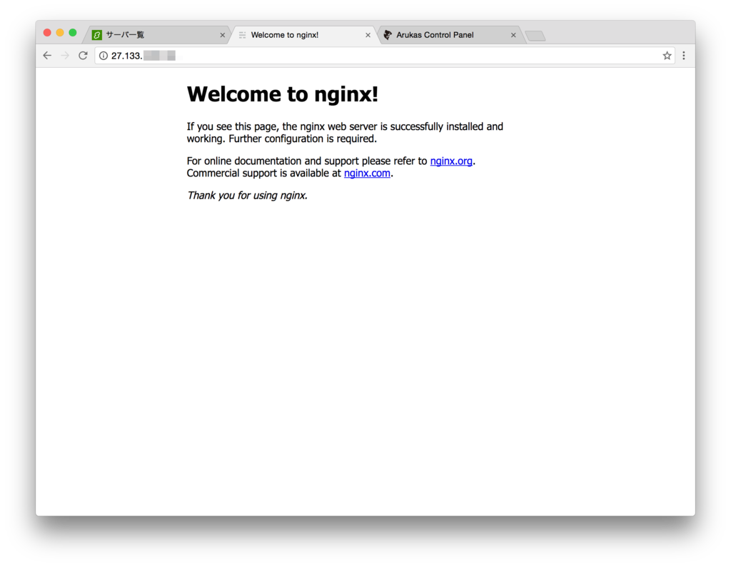Reload the nginx welcome page
This screenshot has width=731, height=567.
point(83,56)
